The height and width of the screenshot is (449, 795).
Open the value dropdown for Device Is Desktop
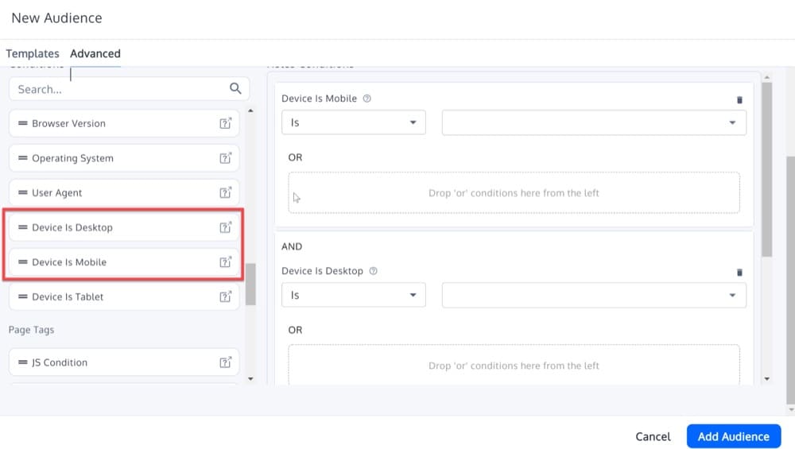click(x=593, y=296)
